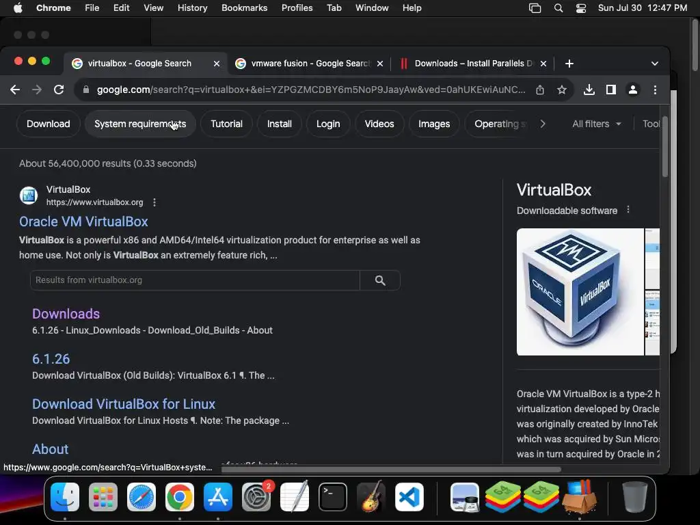This screenshot has width=700, height=525.
Task: Open the VirtualBox cube logo image
Action: (580, 292)
